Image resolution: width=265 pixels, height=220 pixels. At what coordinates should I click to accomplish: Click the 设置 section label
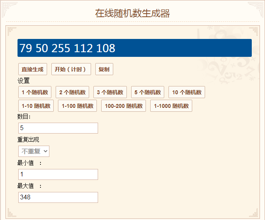tap(23, 81)
